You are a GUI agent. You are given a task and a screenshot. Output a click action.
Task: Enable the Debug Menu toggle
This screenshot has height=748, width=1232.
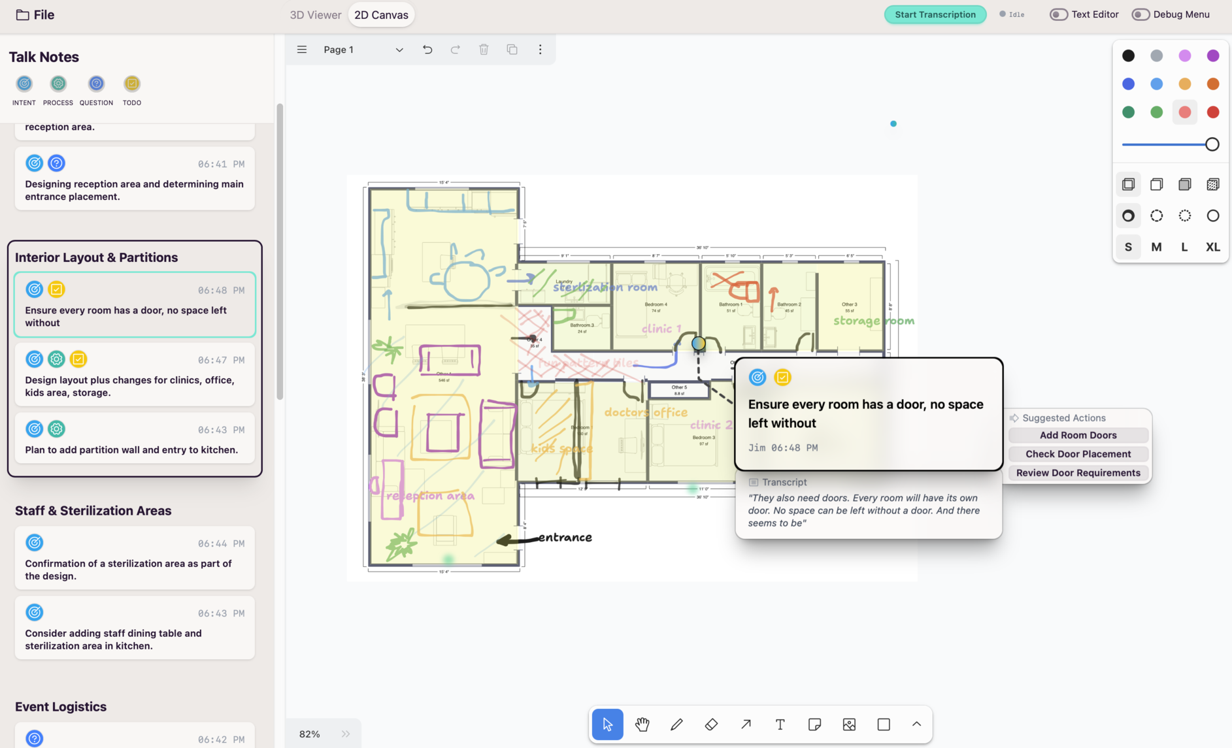click(x=1140, y=14)
